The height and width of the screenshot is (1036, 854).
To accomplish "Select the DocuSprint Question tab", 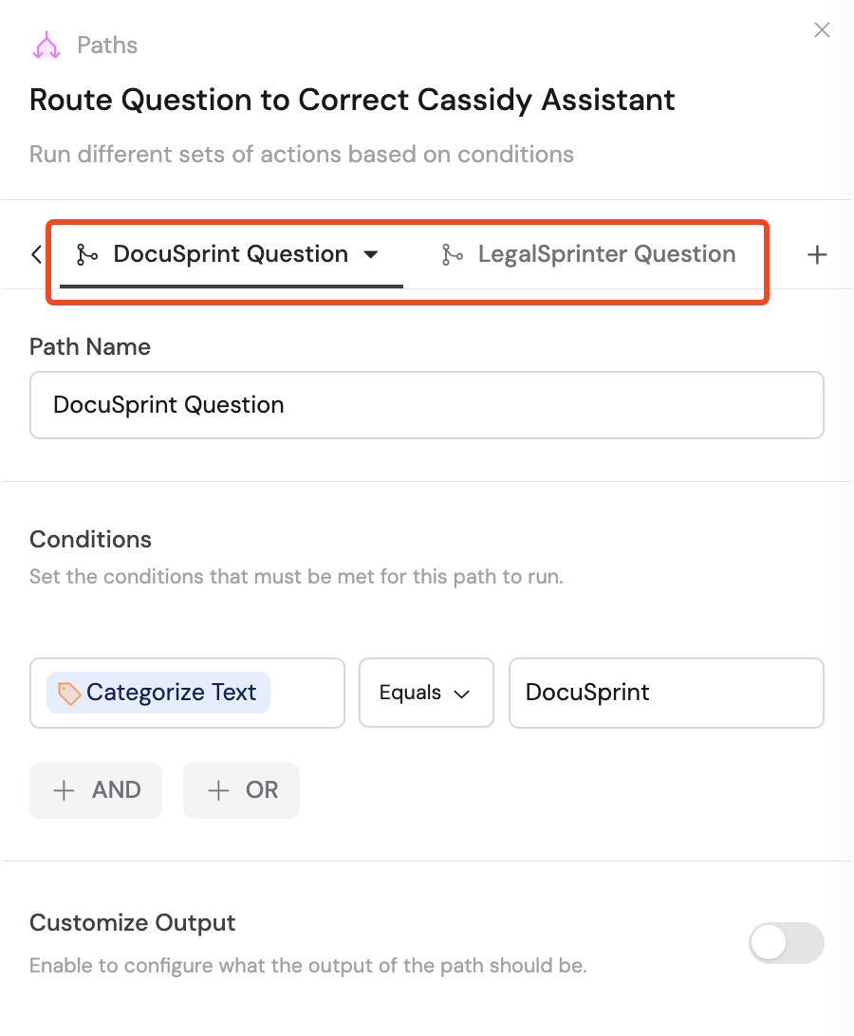I will click(230, 253).
